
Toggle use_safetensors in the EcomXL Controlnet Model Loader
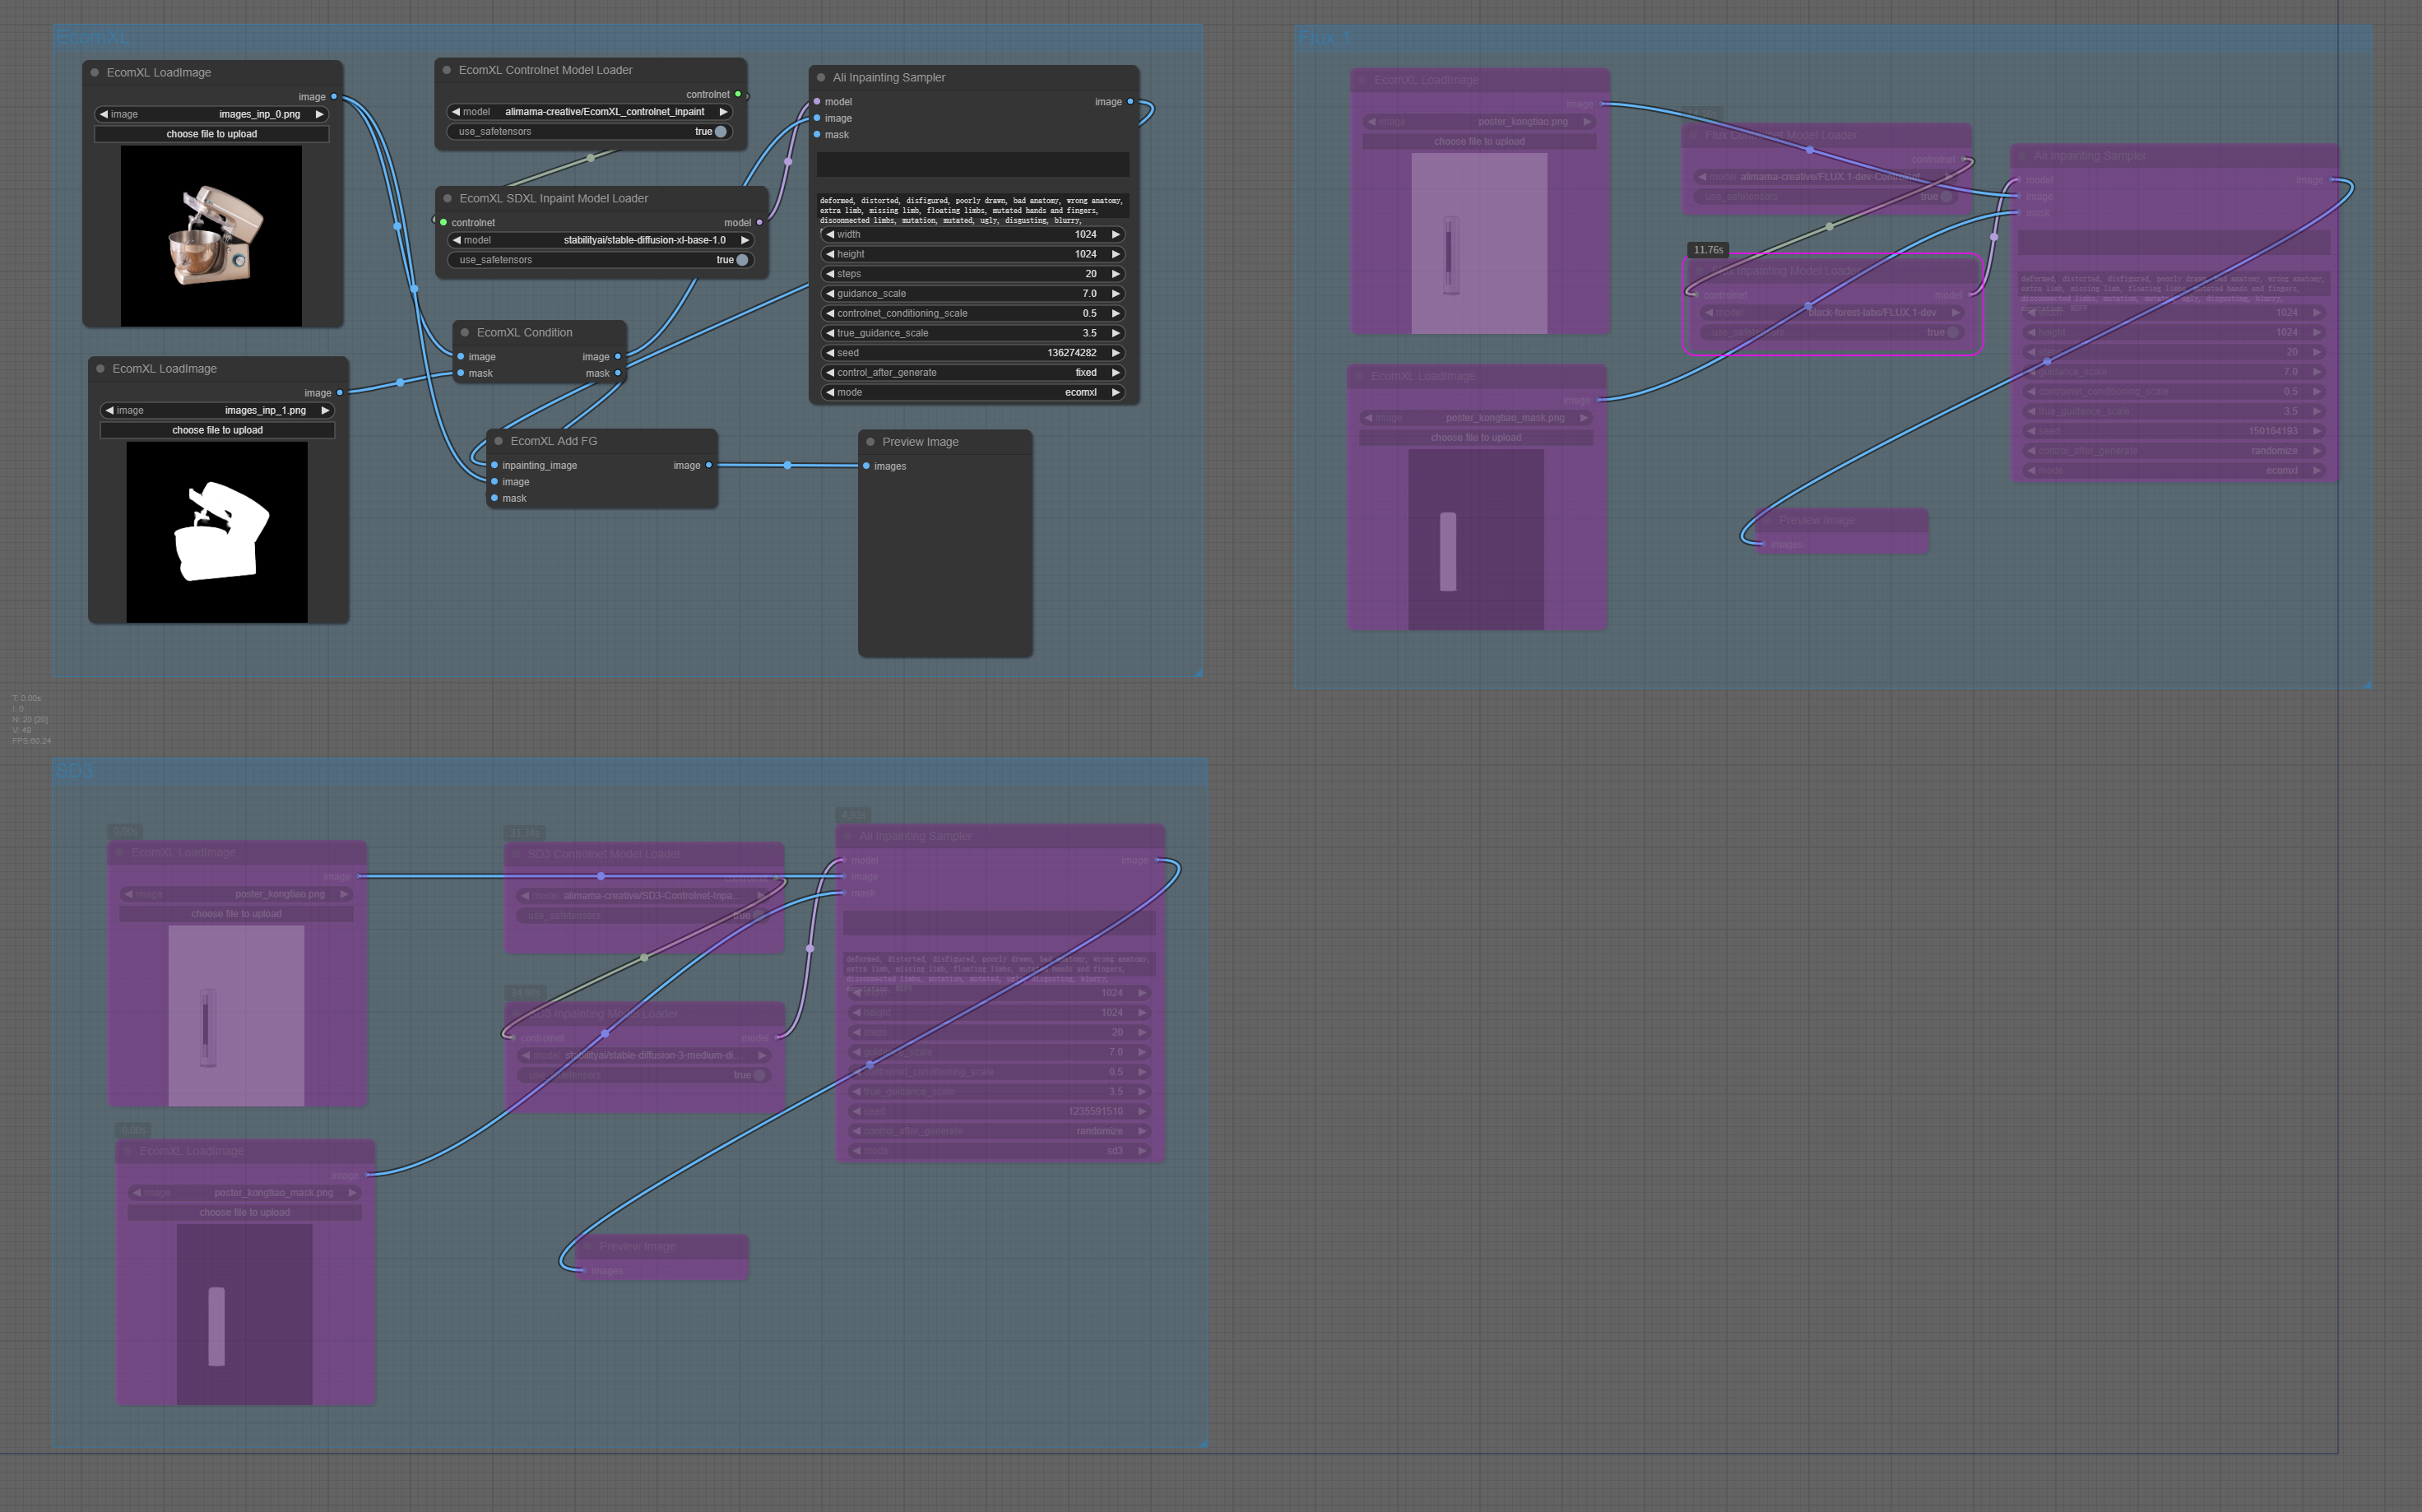point(720,132)
